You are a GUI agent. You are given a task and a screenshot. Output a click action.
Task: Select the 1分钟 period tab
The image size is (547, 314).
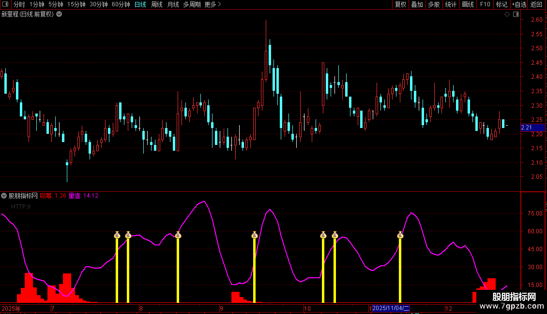(37, 4)
